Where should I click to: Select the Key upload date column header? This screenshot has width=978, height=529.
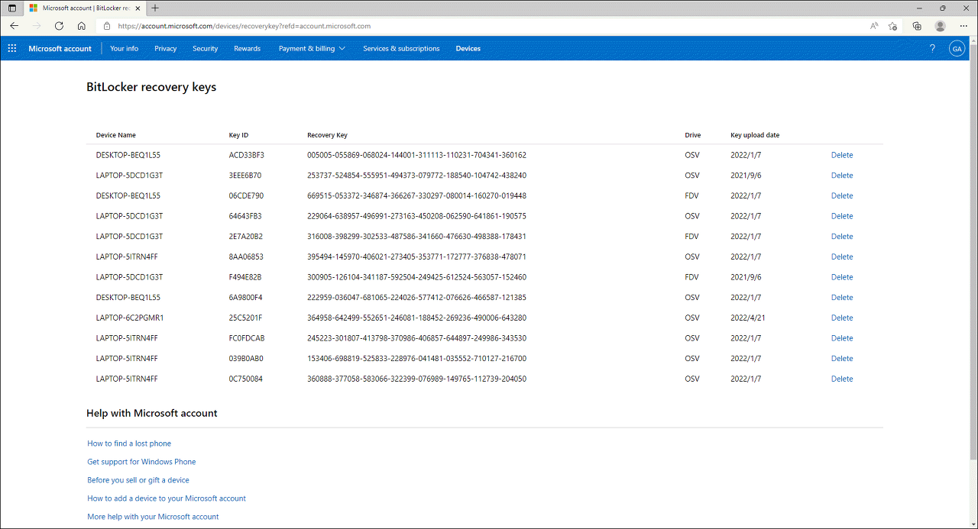(755, 135)
